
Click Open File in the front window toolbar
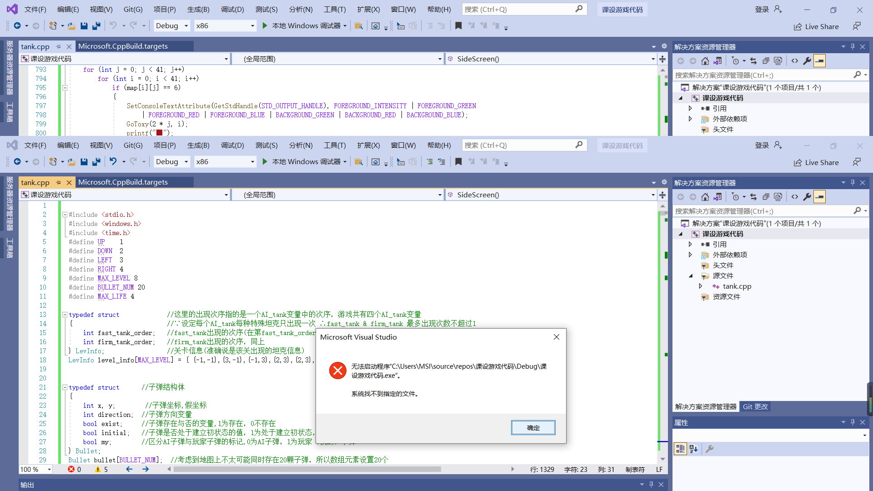point(71,162)
